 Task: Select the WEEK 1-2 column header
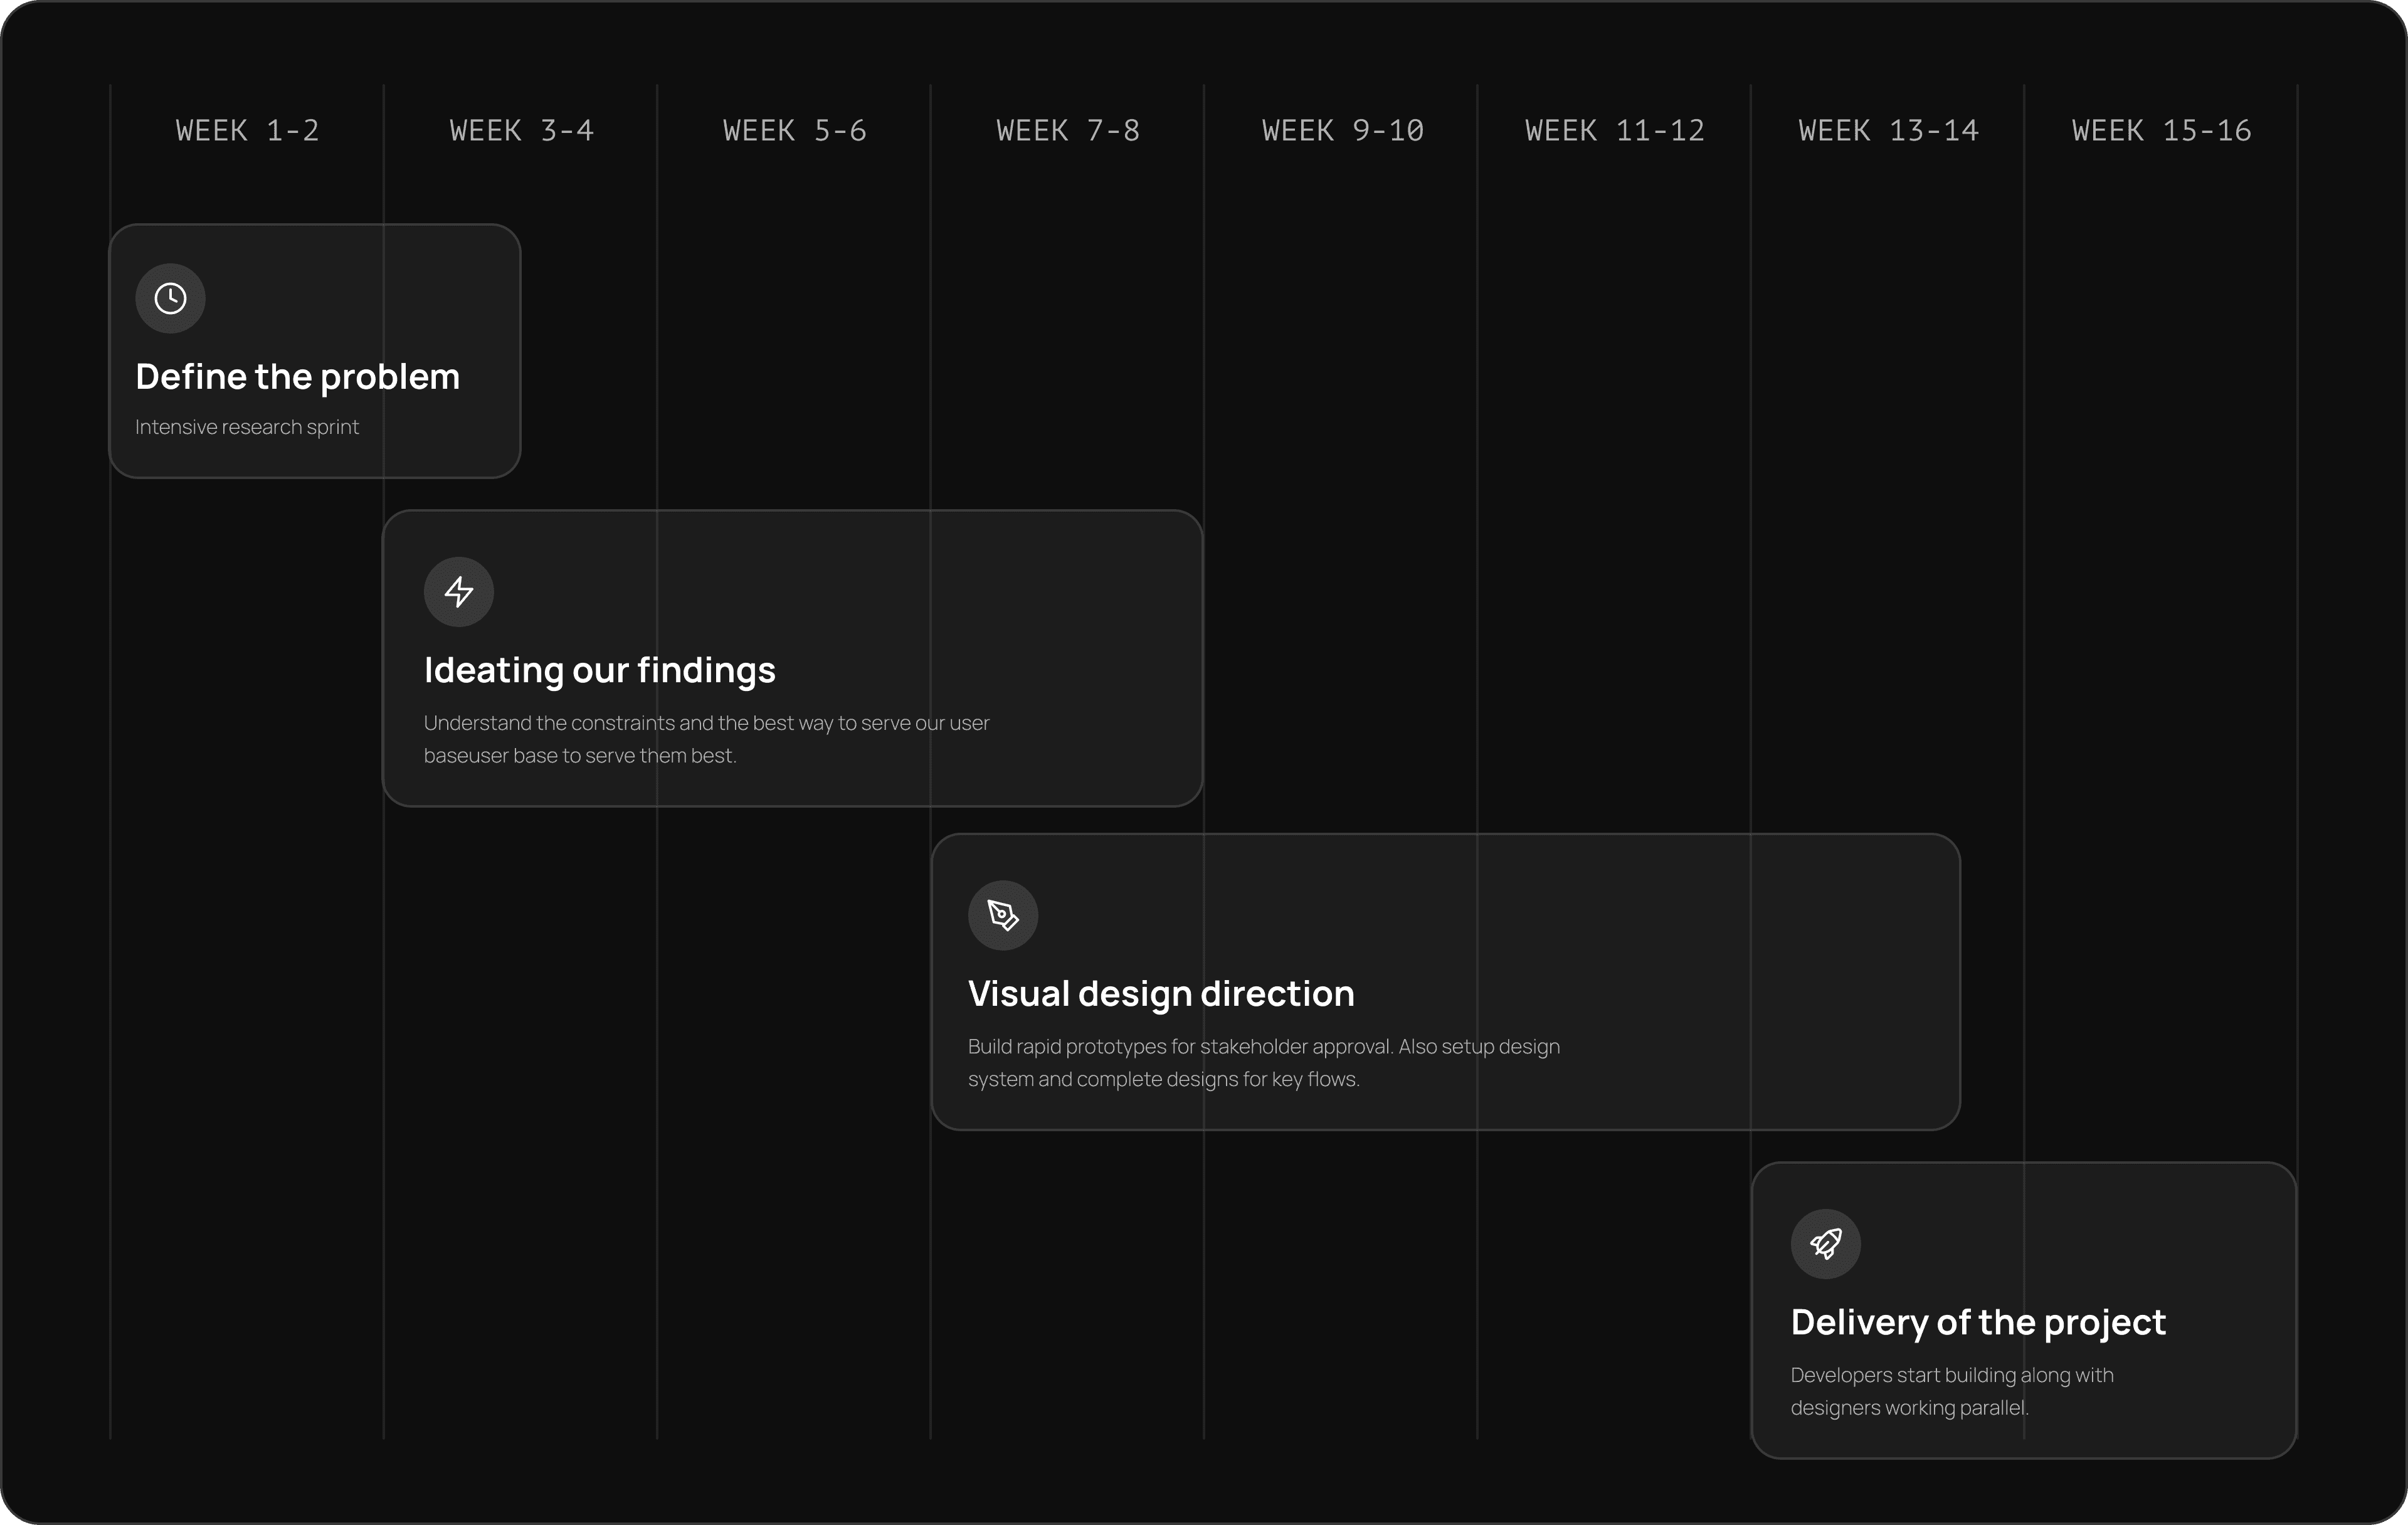[x=247, y=131]
